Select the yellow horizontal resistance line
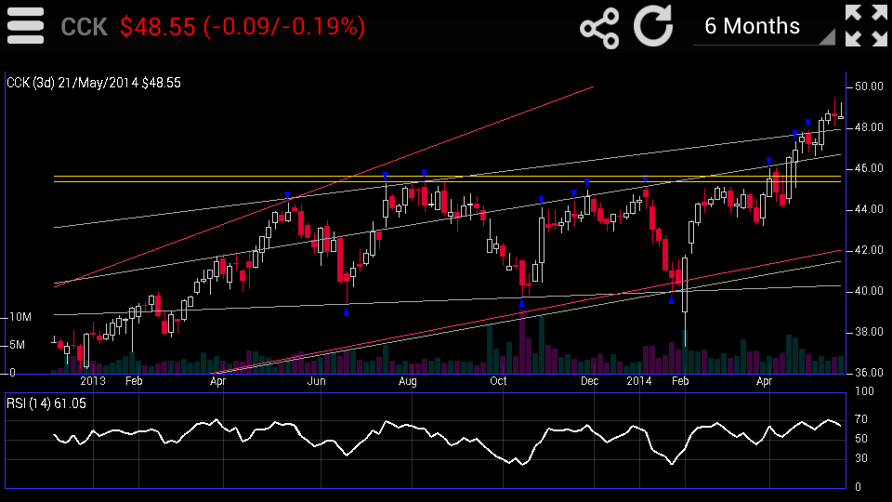The image size is (892, 502). 447,178
